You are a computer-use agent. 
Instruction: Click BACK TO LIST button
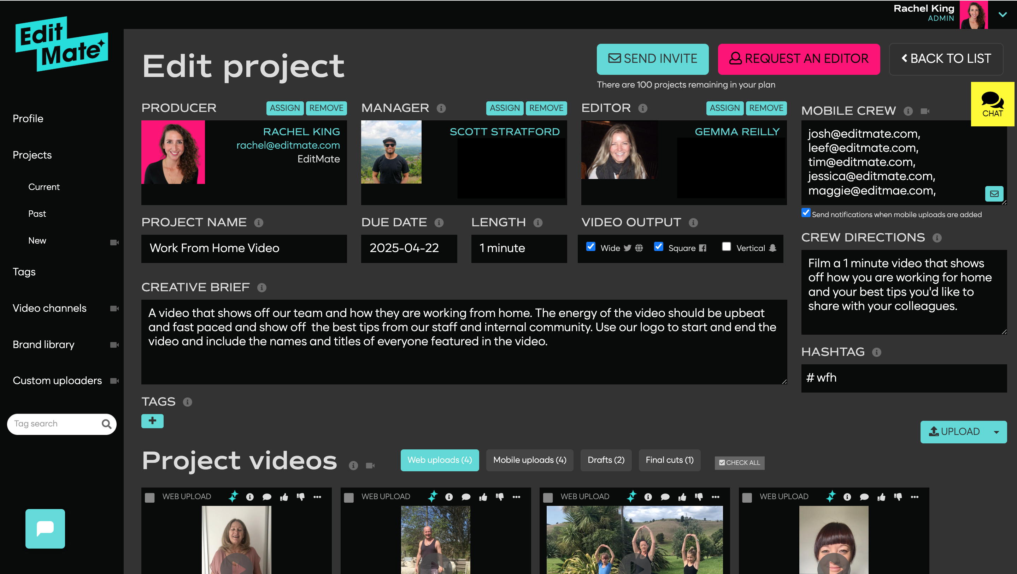point(946,59)
